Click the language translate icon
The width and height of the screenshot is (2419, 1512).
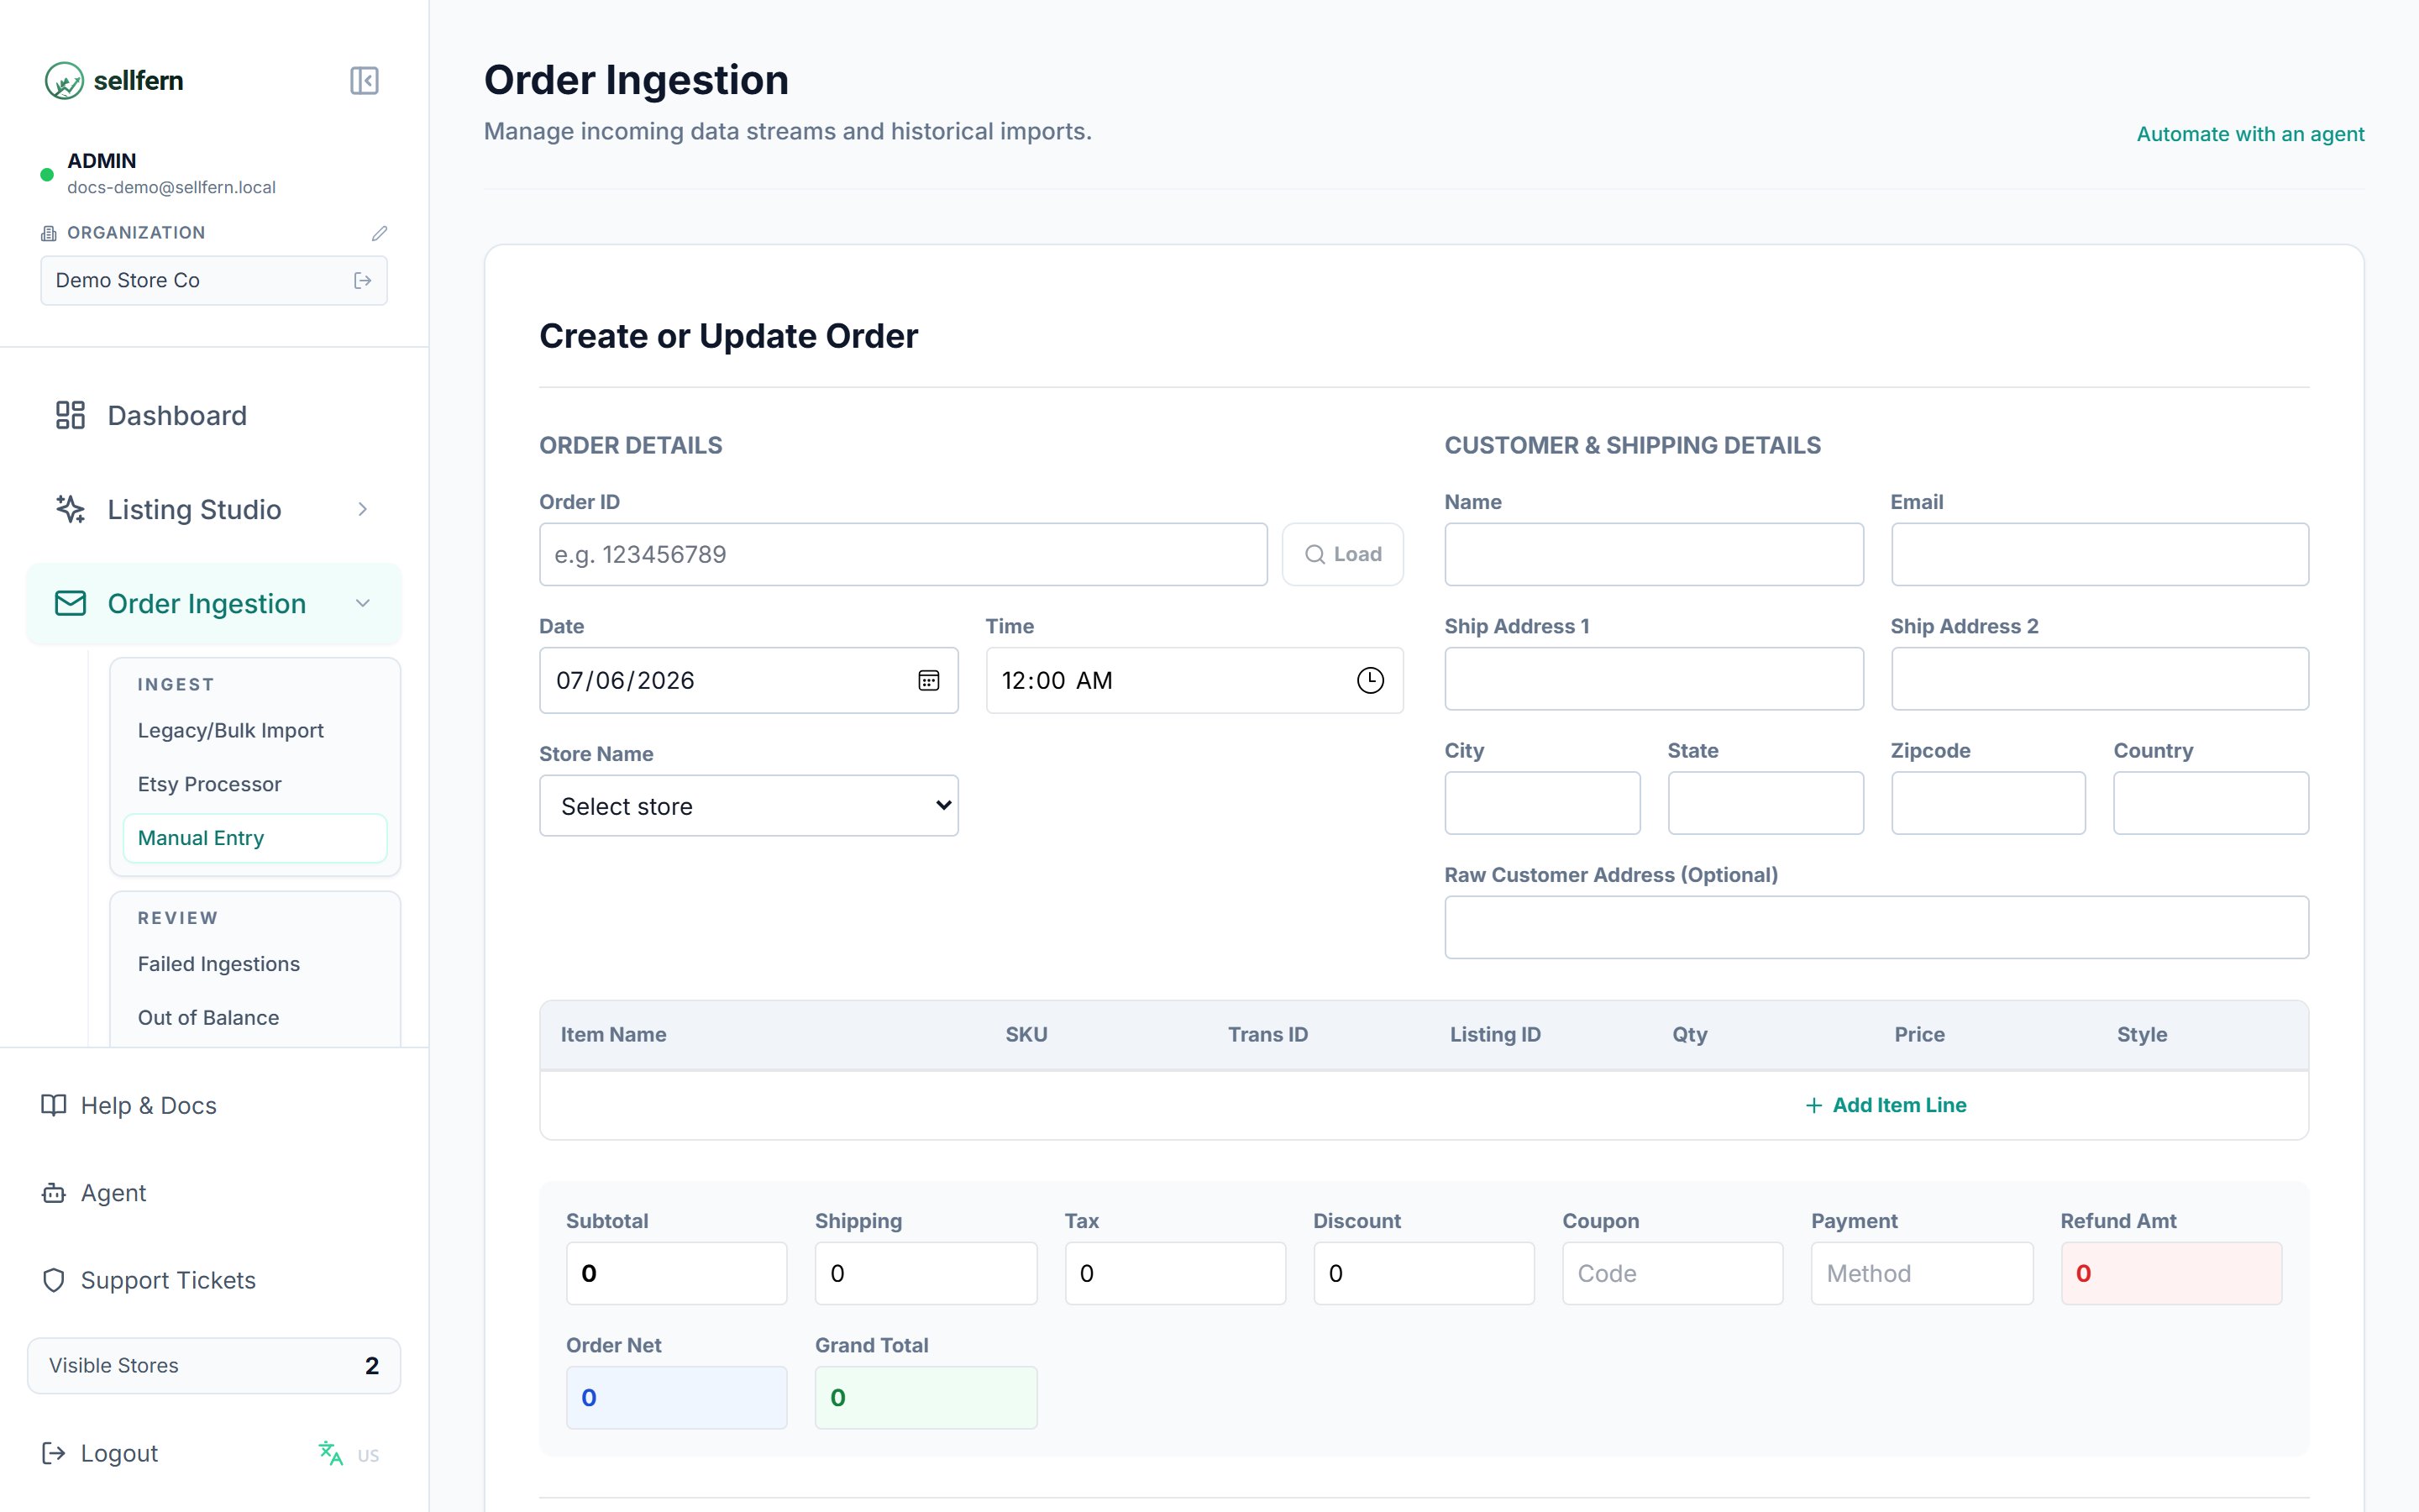(x=330, y=1453)
